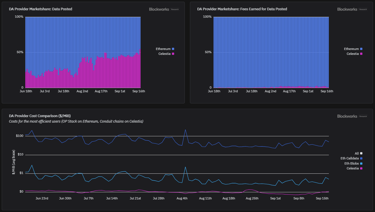The image size is (375, 212).
Task: Click the italic 'Costs for the most efficient users' subtitle
Action: coord(76,121)
